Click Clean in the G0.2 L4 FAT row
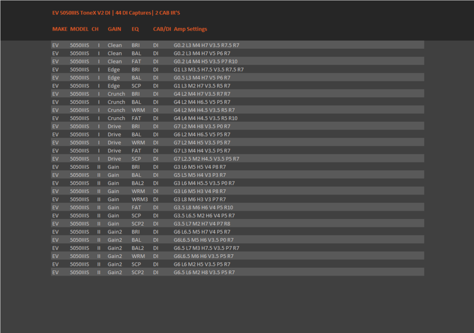 (x=115, y=62)
